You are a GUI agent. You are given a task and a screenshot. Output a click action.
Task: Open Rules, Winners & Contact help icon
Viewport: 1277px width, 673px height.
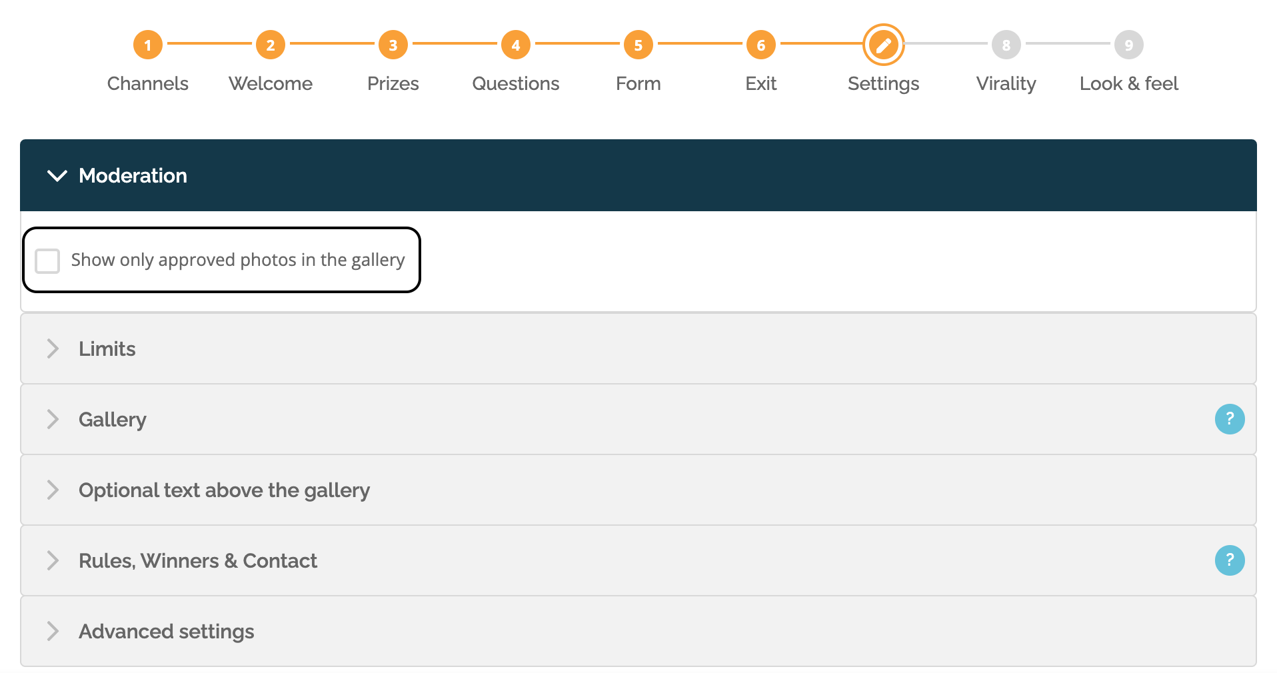point(1230,560)
